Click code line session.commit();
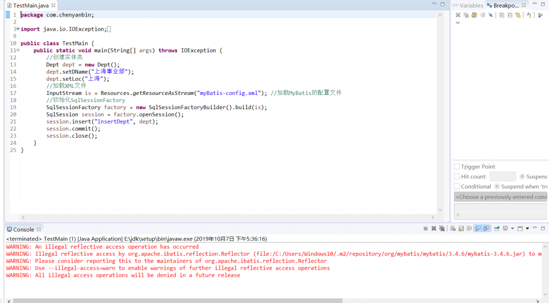 pyautogui.click(x=73, y=128)
